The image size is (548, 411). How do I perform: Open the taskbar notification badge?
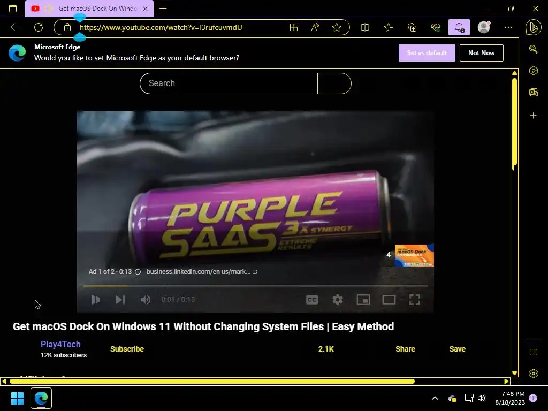[533, 398]
